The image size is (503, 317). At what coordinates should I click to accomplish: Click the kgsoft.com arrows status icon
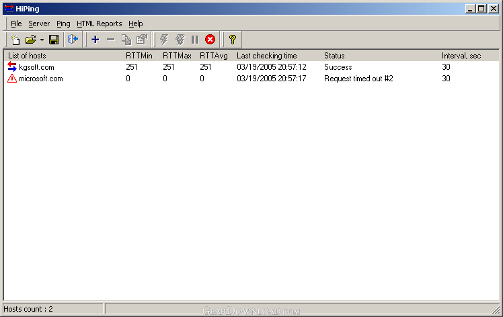click(x=12, y=66)
